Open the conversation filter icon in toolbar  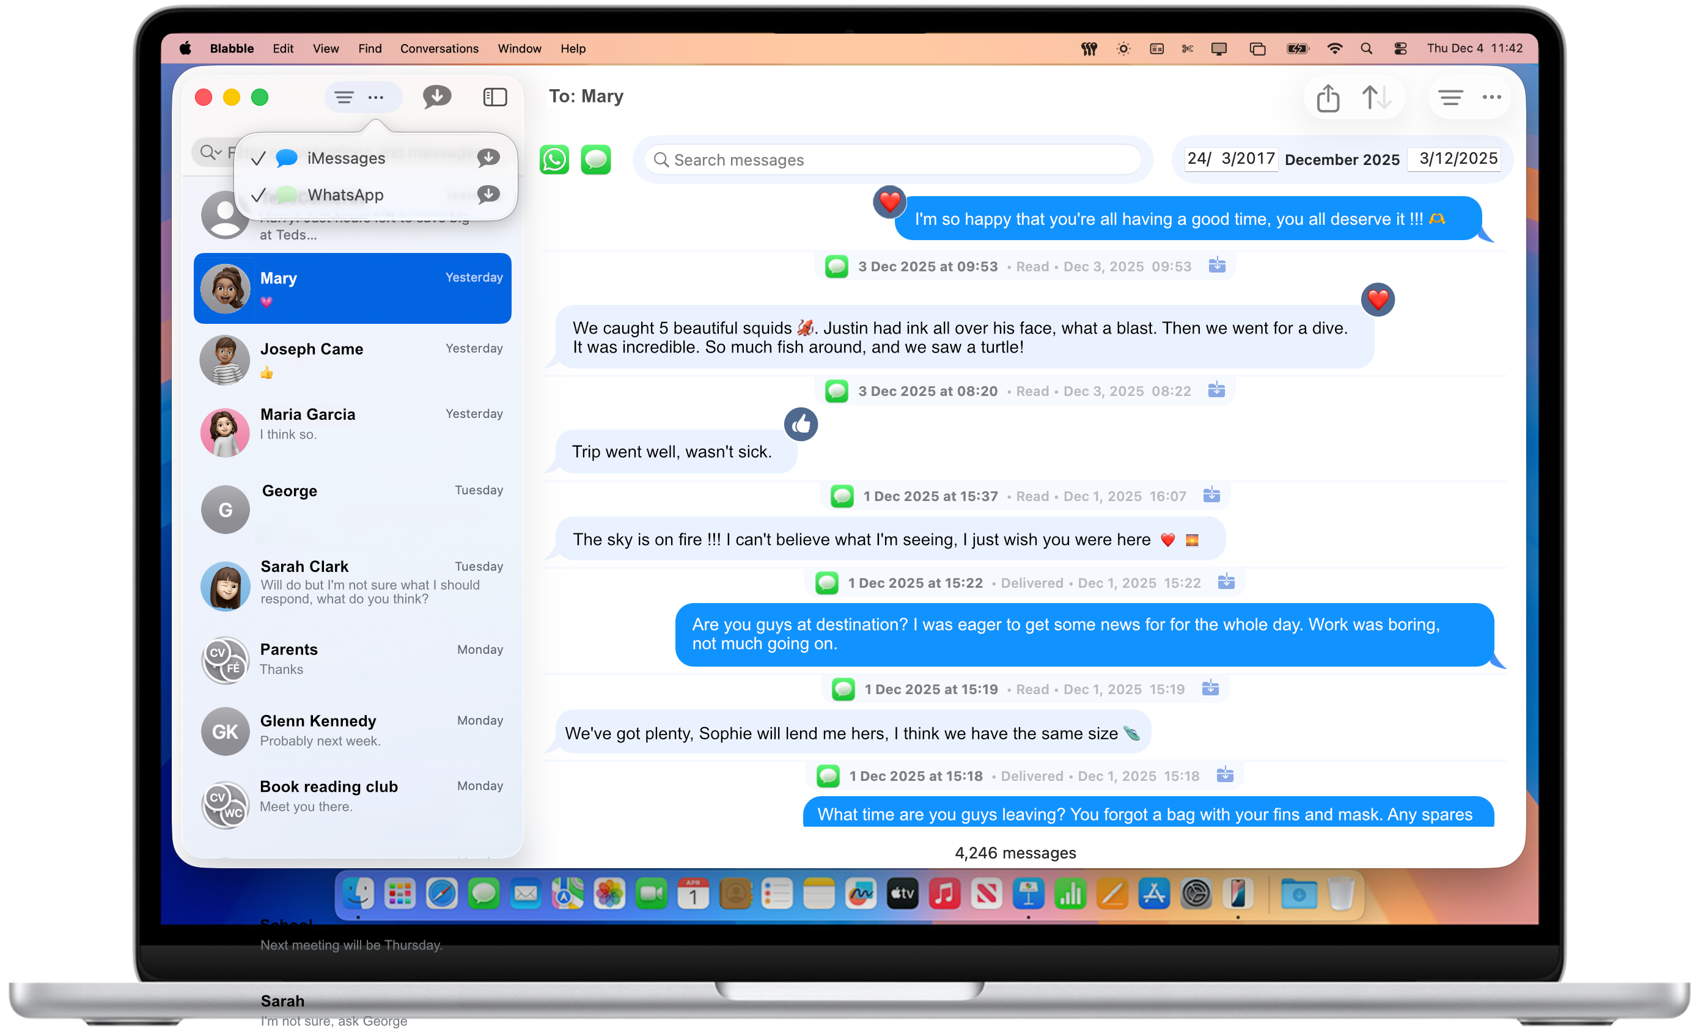click(x=345, y=97)
